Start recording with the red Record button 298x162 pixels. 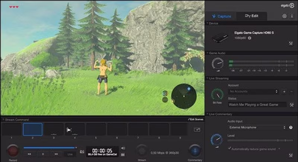click(x=13, y=151)
